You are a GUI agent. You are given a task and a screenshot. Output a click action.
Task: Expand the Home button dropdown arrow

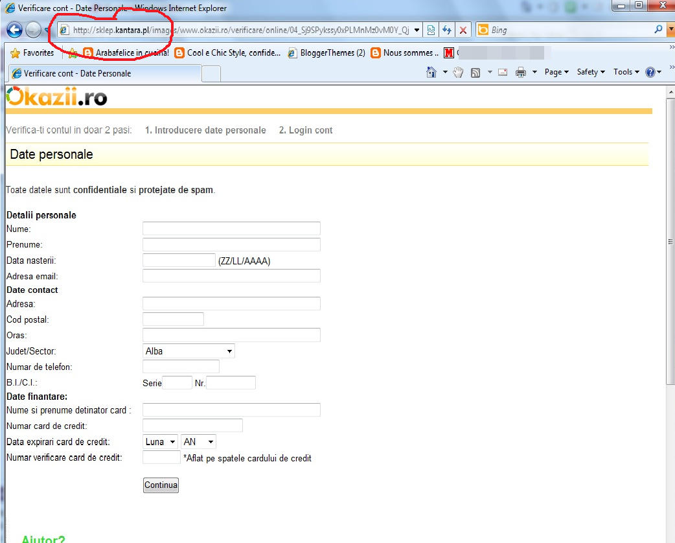[x=445, y=72]
